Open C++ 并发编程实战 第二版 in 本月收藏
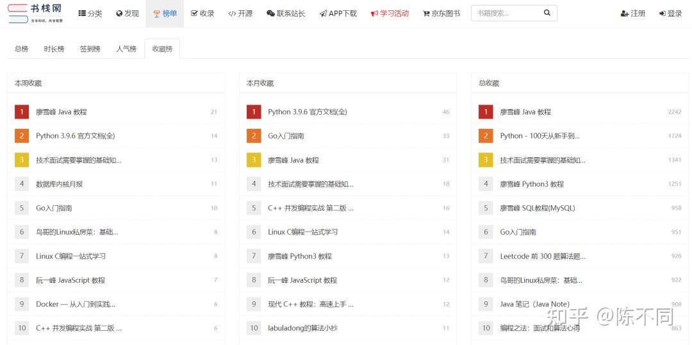The image size is (692, 345). (x=311, y=208)
